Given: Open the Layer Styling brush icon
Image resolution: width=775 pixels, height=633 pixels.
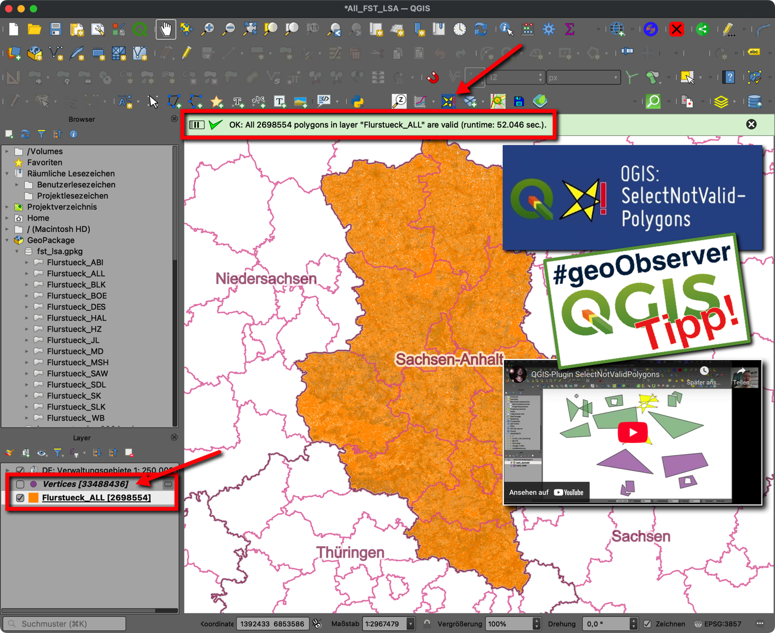Looking at the screenshot, I should (x=9, y=453).
